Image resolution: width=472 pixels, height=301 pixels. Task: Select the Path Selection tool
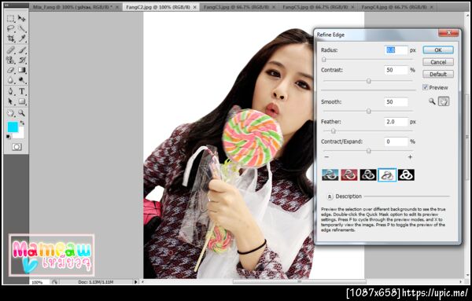click(11, 101)
